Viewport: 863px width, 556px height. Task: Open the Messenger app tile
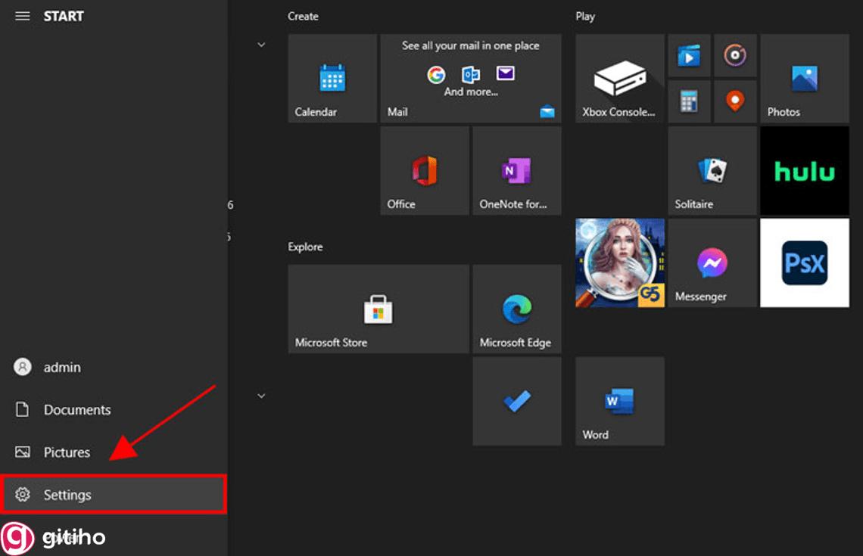[x=712, y=263]
